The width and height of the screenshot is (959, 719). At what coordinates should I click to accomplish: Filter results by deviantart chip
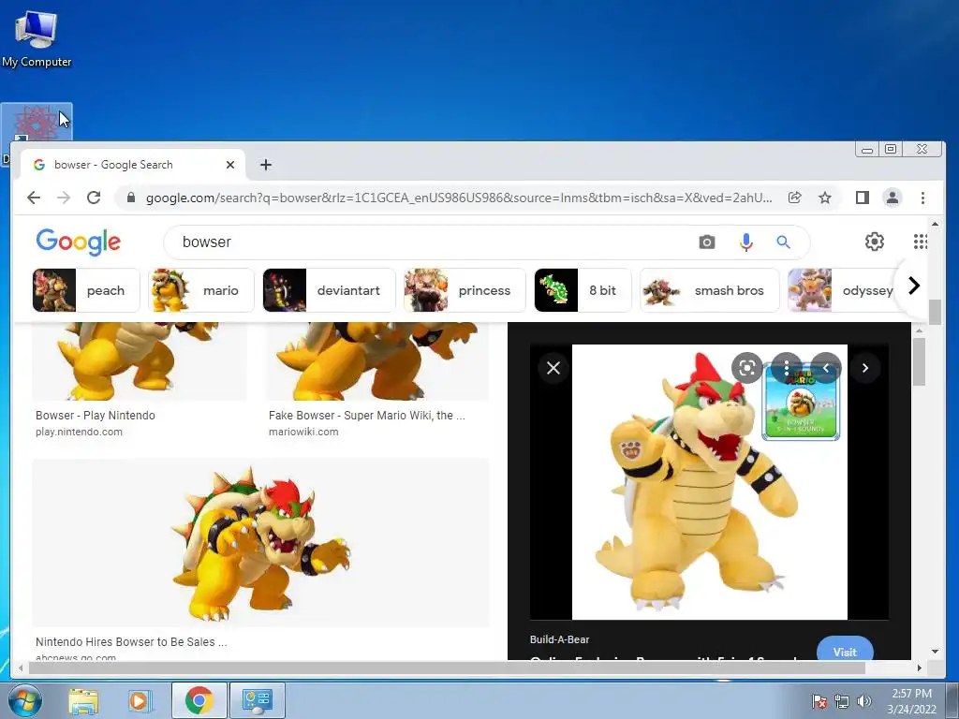coord(329,290)
